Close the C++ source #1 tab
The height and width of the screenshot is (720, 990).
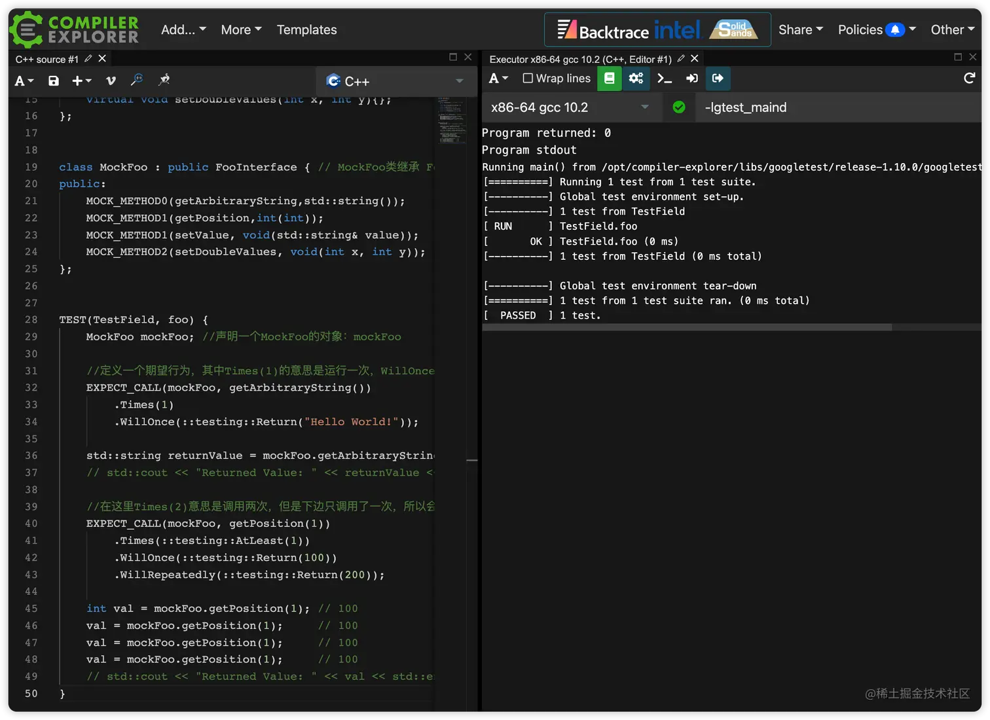click(102, 59)
